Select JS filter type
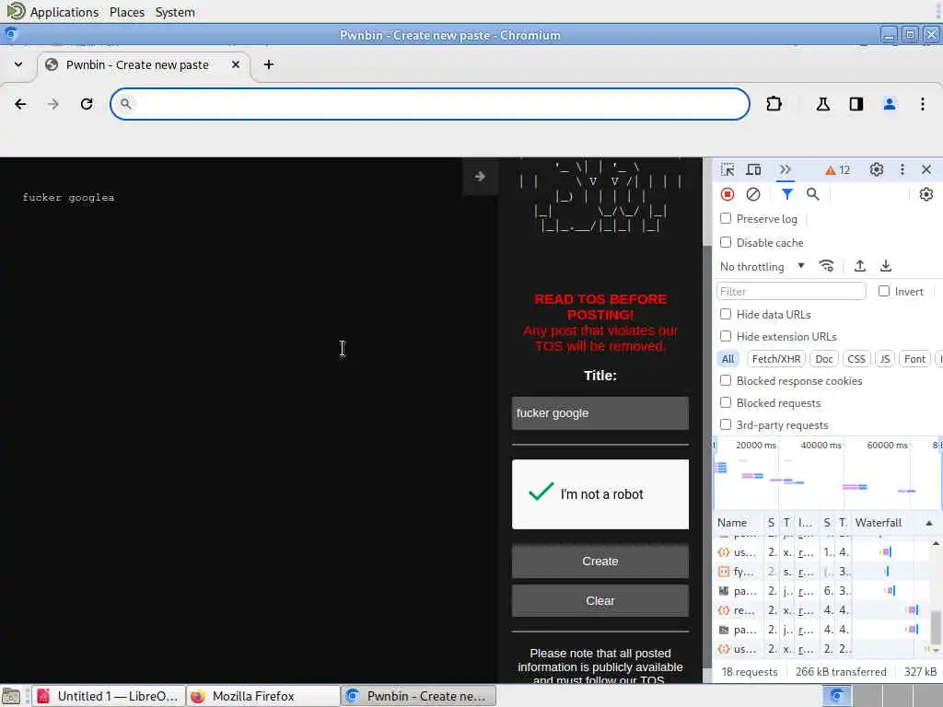 pyautogui.click(x=885, y=359)
